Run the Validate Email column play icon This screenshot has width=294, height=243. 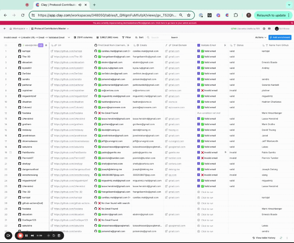[225, 45]
